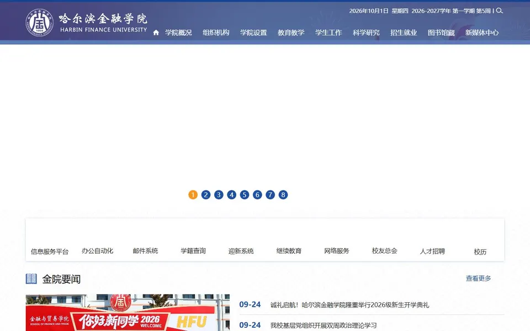Image resolution: width=530 pixels, height=331 pixels.
Task: Open 校友总会 quick link
Action: click(x=385, y=251)
